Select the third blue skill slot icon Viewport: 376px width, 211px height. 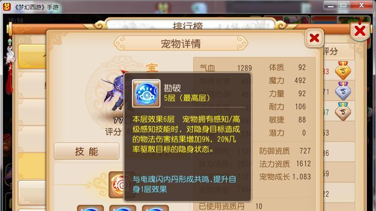pos(155,208)
